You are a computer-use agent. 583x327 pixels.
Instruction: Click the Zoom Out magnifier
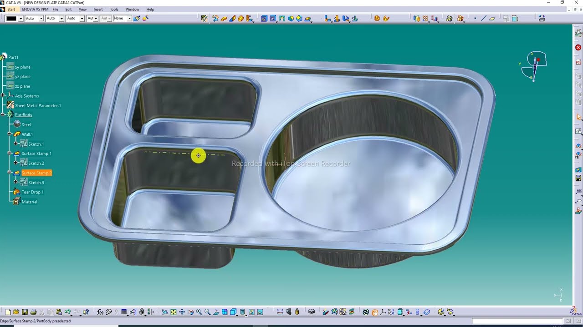tap(208, 312)
